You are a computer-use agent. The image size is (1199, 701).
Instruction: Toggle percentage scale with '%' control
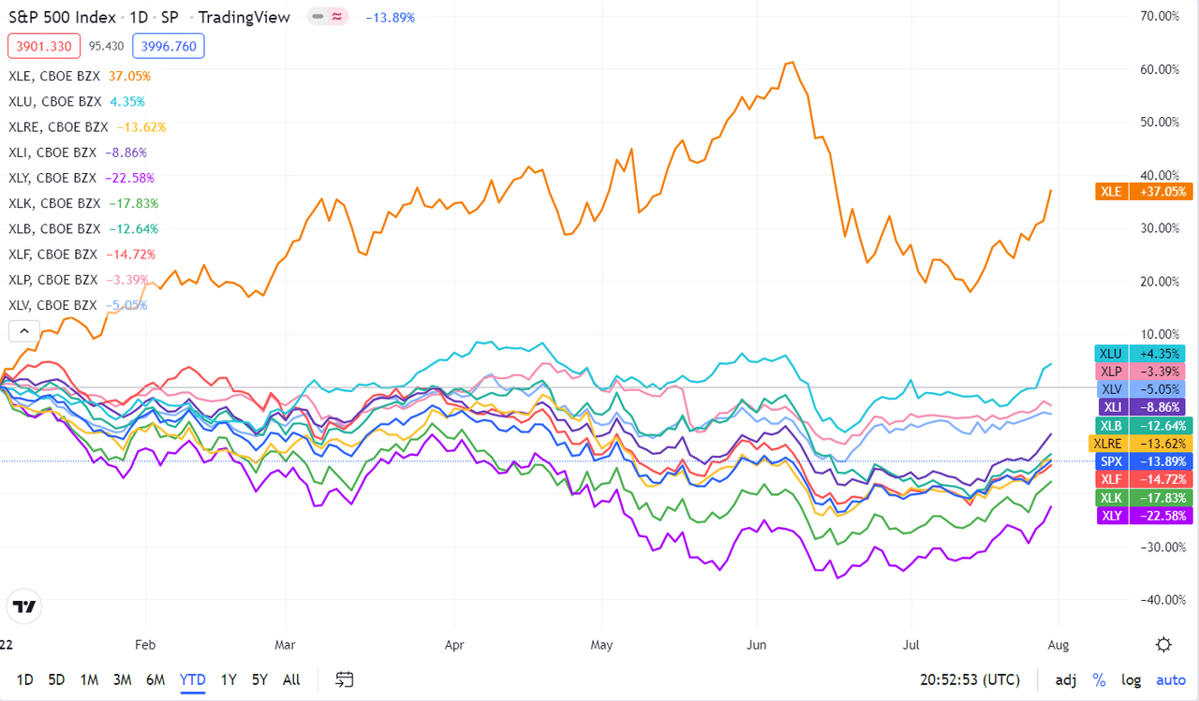pyautogui.click(x=1102, y=679)
